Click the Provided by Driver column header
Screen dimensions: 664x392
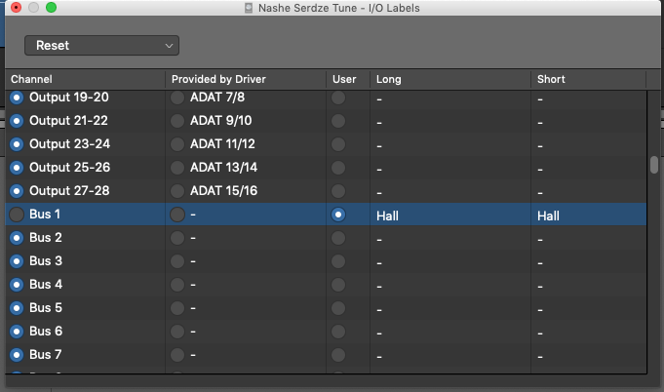(246, 79)
